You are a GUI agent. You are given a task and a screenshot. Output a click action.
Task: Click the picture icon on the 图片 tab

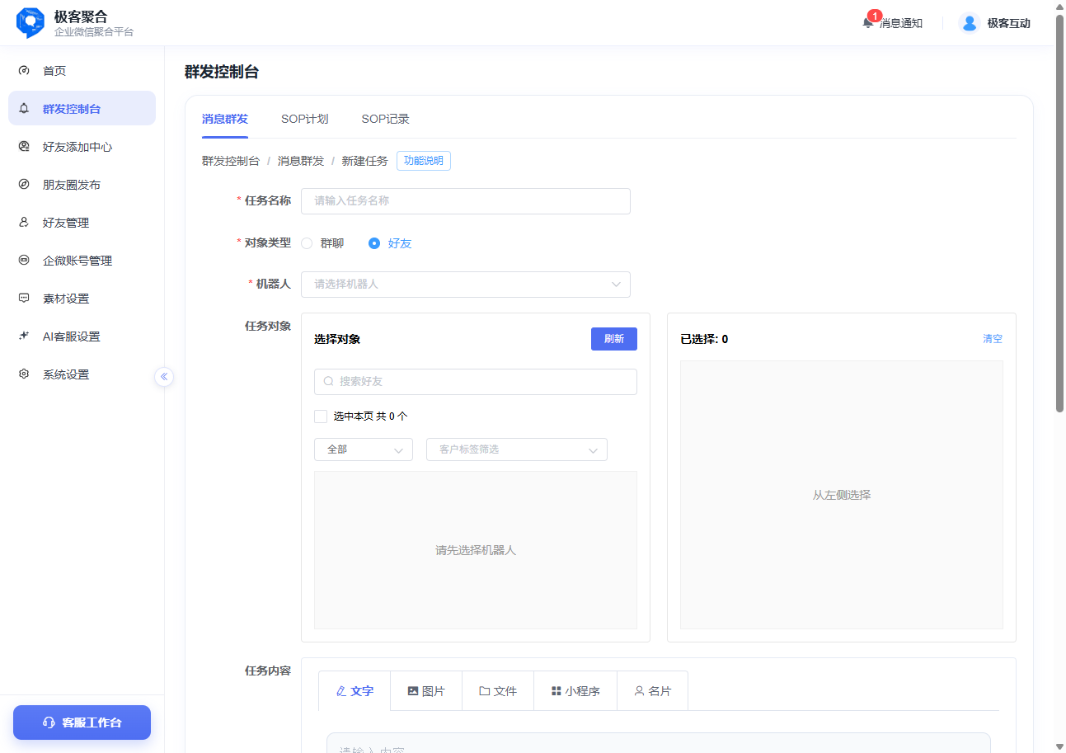pyautogui.click(x=413, y=691)
